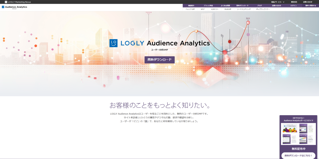
Task: Click the LOGLY smiley logo in hero banner
Action: [113, 43]
